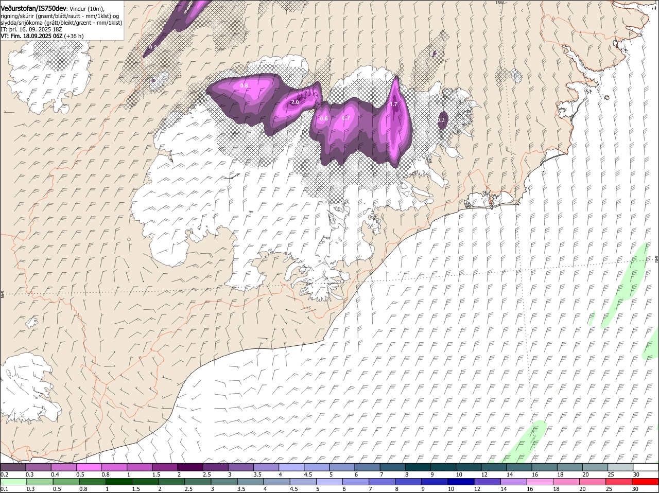Image resolution: width=659 pixels, height=493 pixels.
Task: Click the '12' label in the top legend row
Action: pos(484,474)
